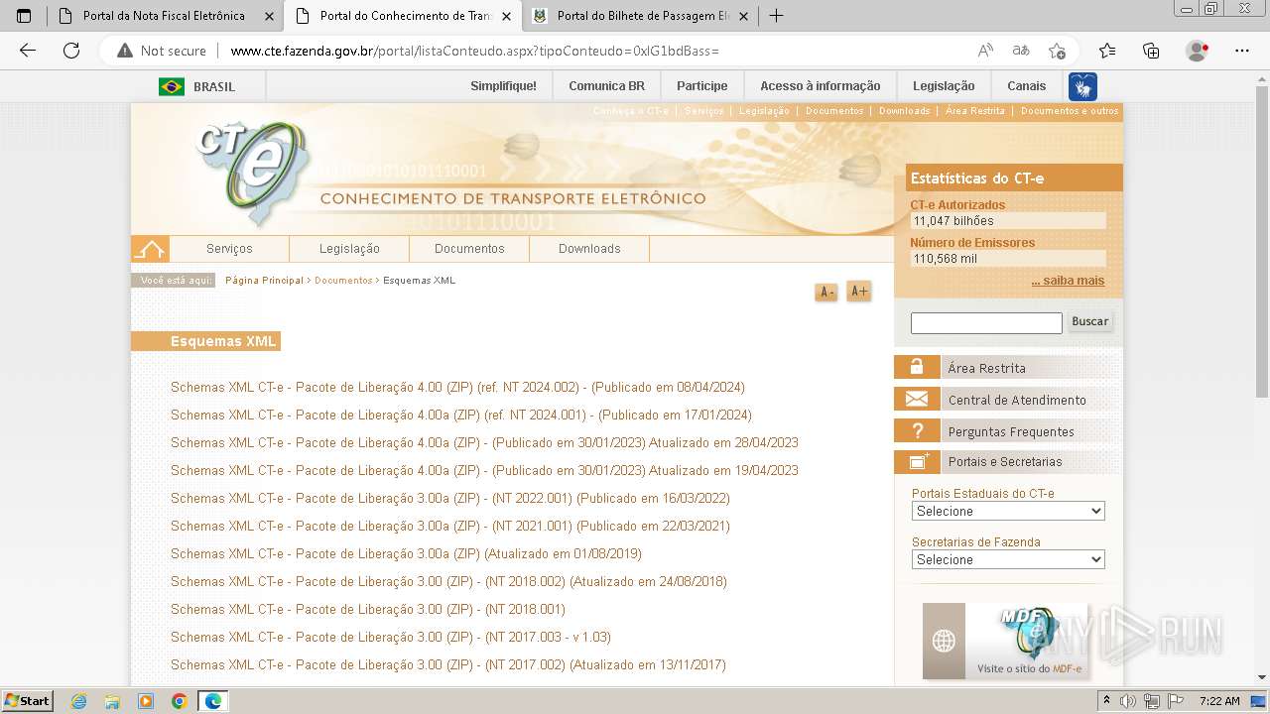Open the Secretarias de Fazenda dropdown
The height and width of the screenshot is (714, 1270).
pyautogui.click(x=1008, y=559)
